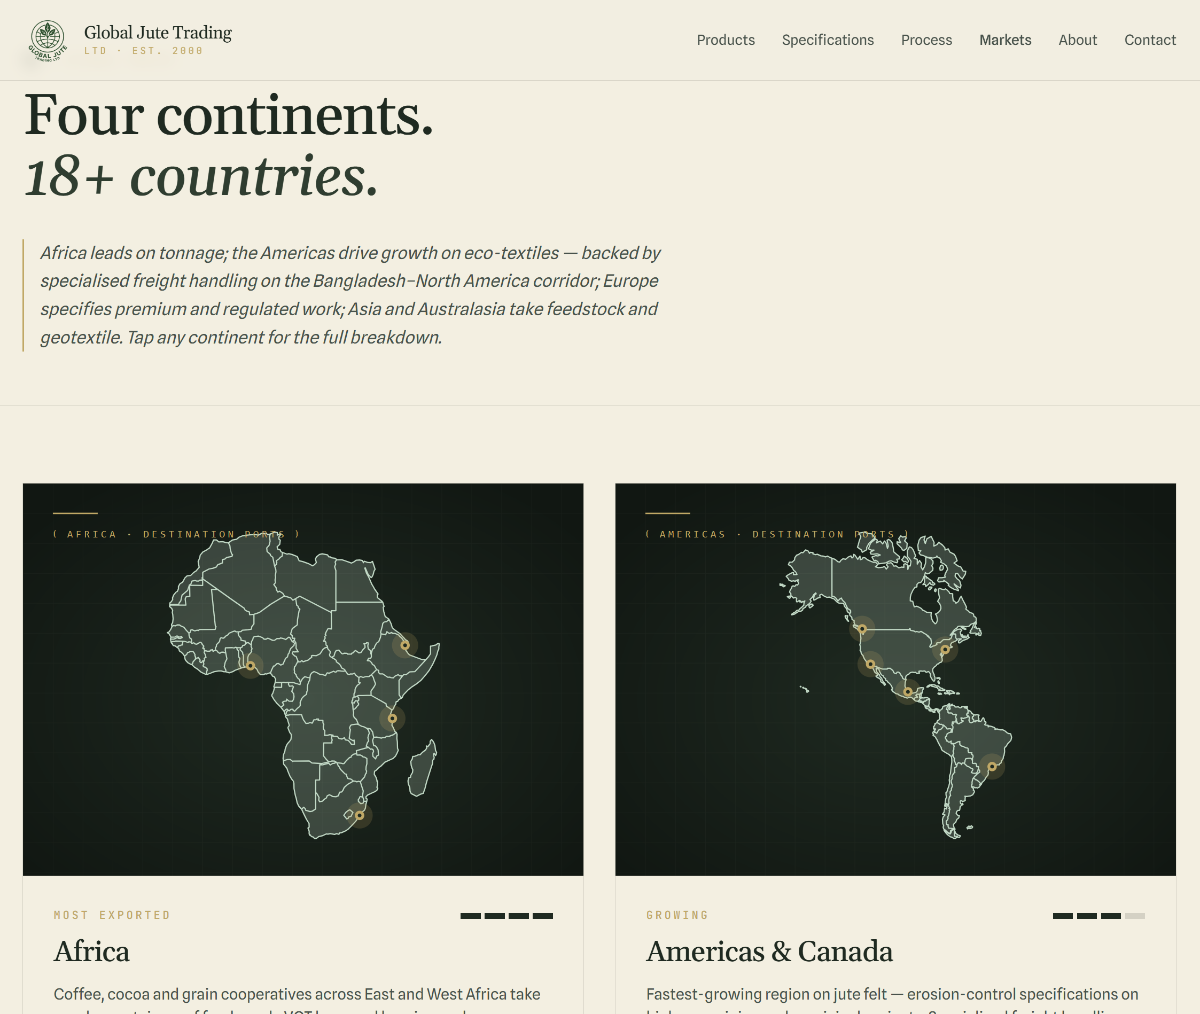Click the Global Jute circular logo emblem
The height and width of the screenshot is (1014, 1200).
pyautogui.click(x=48, y=40)
